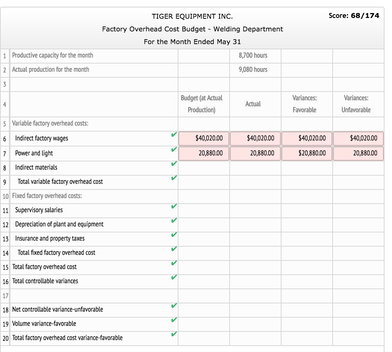Click the checkmark for Supervisory salaries row
Viewport: 392px width, 352px height.
(174, 206)
